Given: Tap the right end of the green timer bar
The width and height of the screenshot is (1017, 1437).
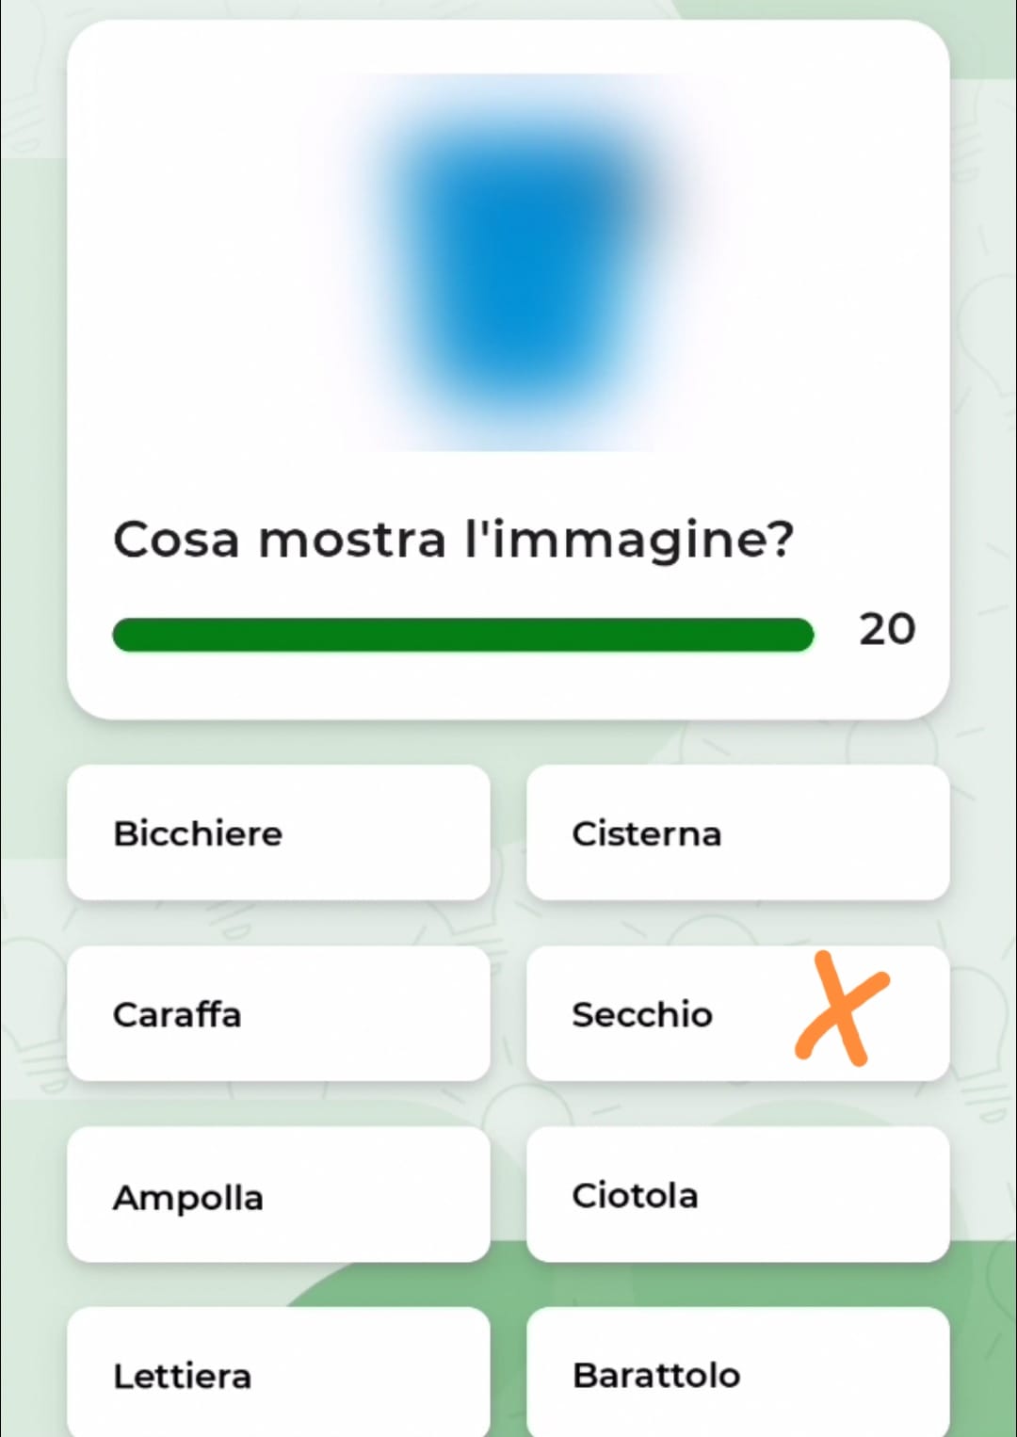Looking at the screenshot, I should [800, 635].
